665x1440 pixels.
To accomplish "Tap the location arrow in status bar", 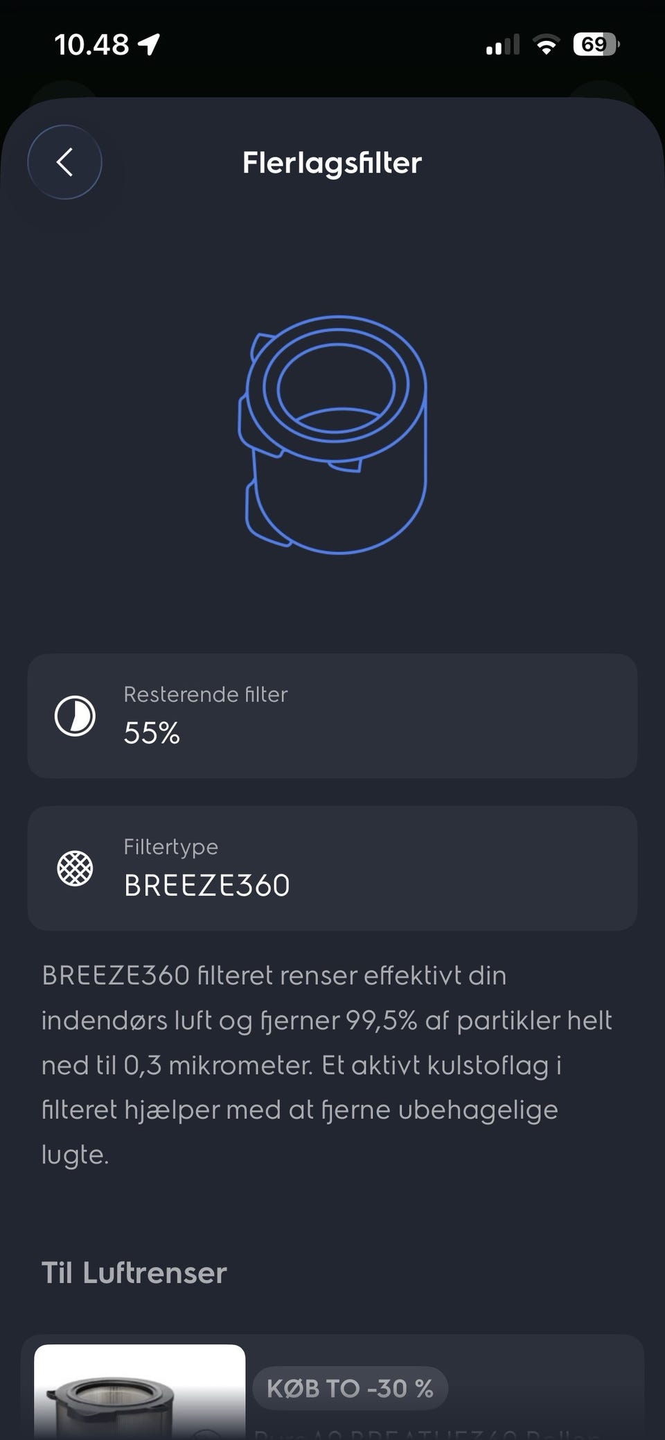I will [x=149, y=45].
